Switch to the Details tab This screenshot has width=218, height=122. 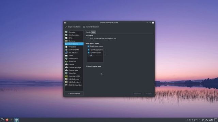88,32
